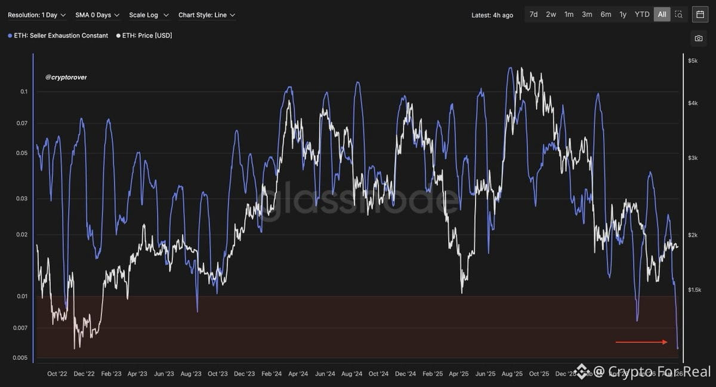Select the 7d time range
Image resolution: width=716 pixels, height=387 pixels.
[533, 14]
